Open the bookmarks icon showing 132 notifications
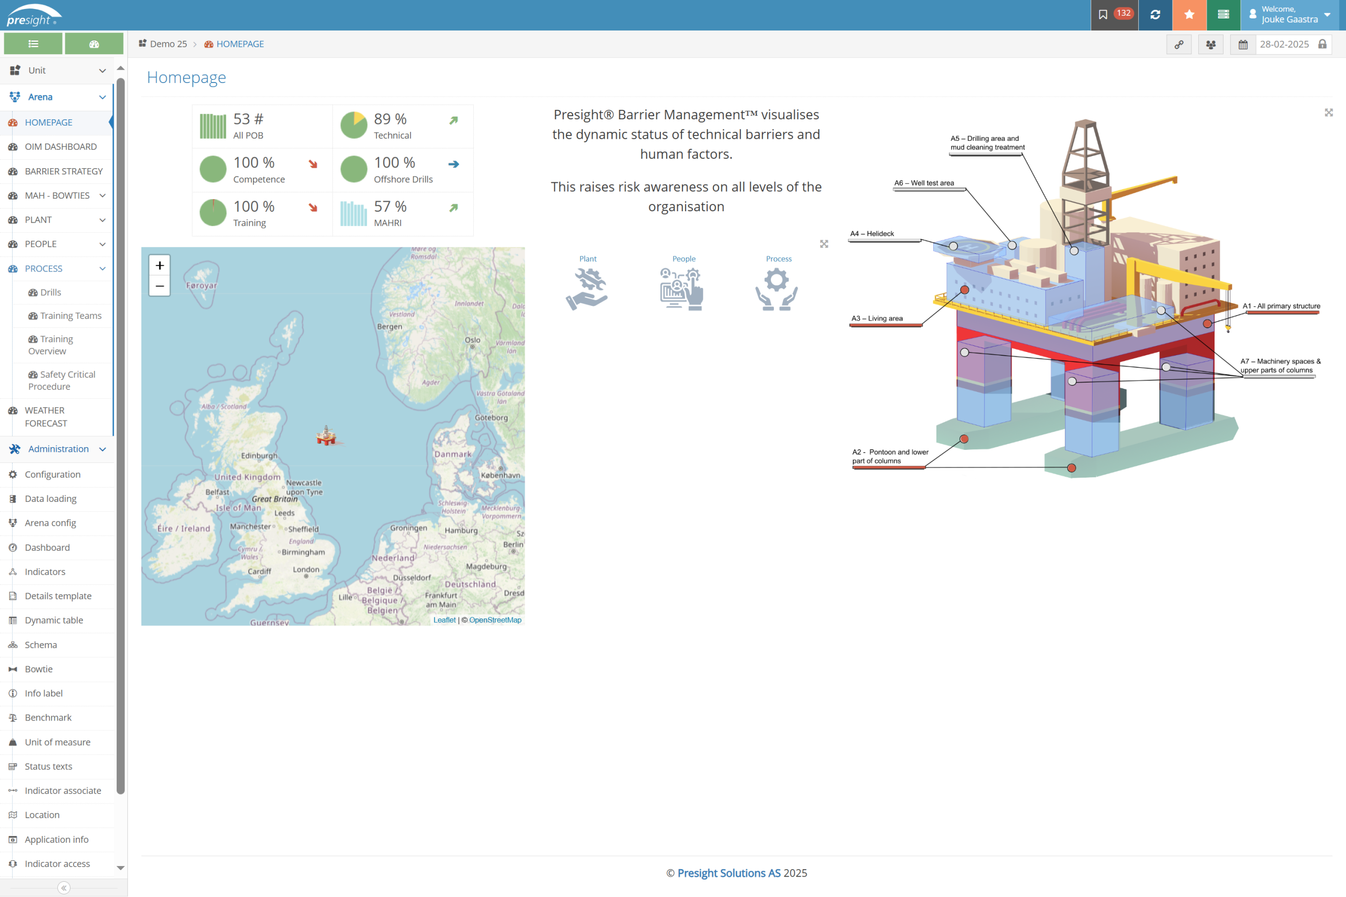 (1114, 15)
